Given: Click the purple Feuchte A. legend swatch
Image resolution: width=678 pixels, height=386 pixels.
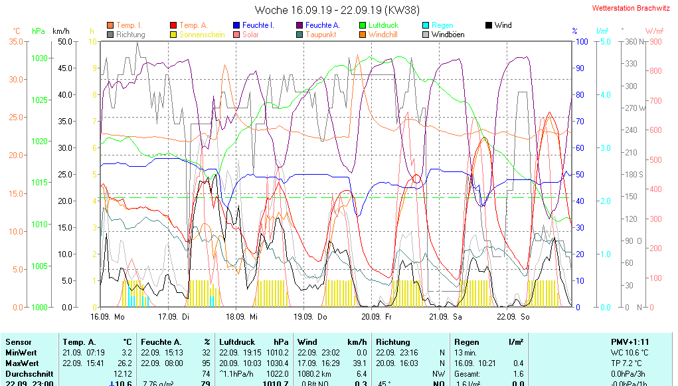Looking at the screenshot, I should point(299,25).
